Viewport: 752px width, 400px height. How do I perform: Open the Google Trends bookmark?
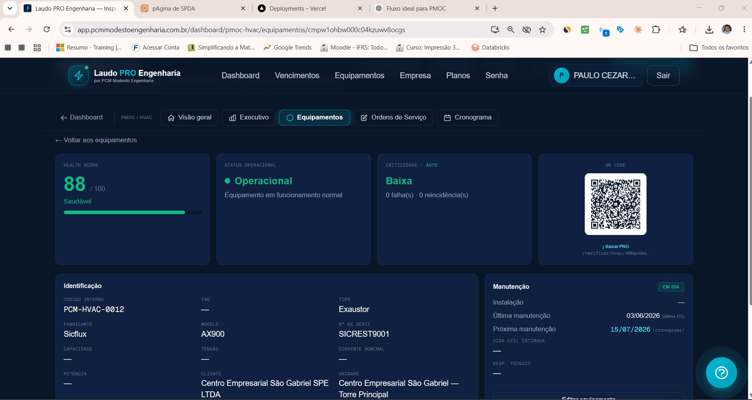point(288,48)
